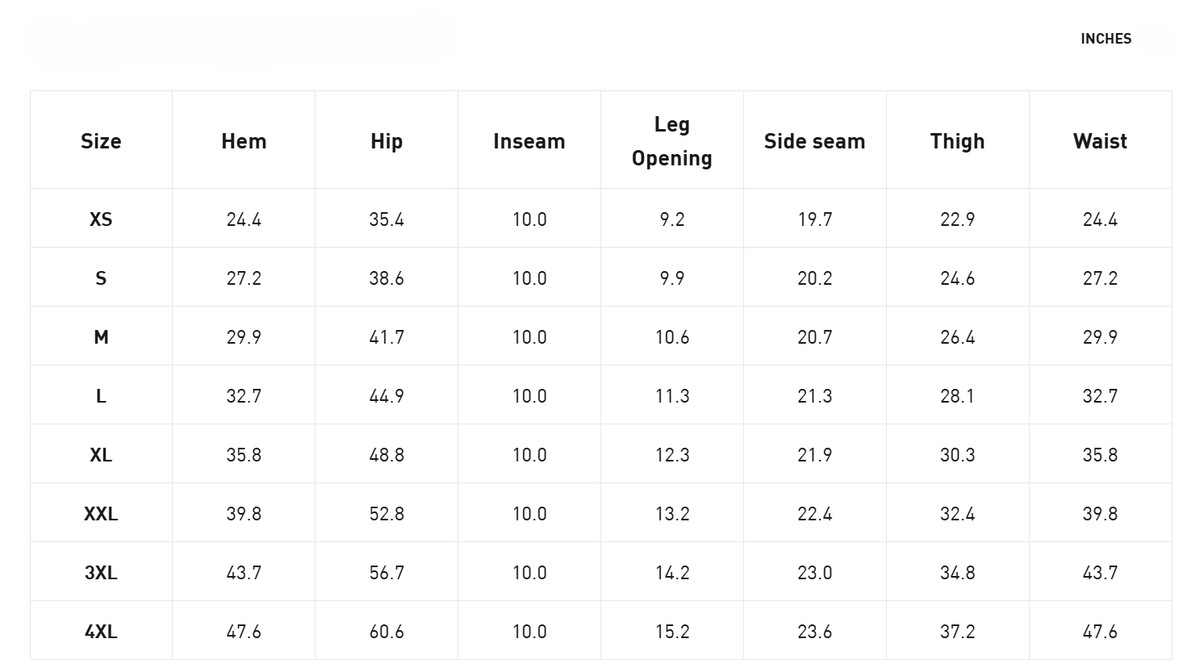Select the 37.2 thigh value for 4XL

click(958, 632)
